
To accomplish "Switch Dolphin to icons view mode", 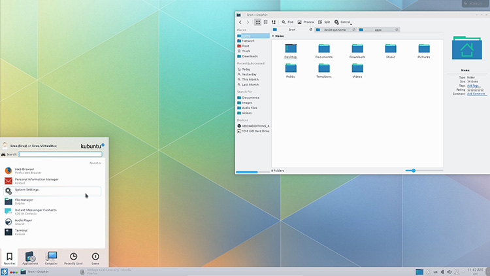I will [258, 22].
